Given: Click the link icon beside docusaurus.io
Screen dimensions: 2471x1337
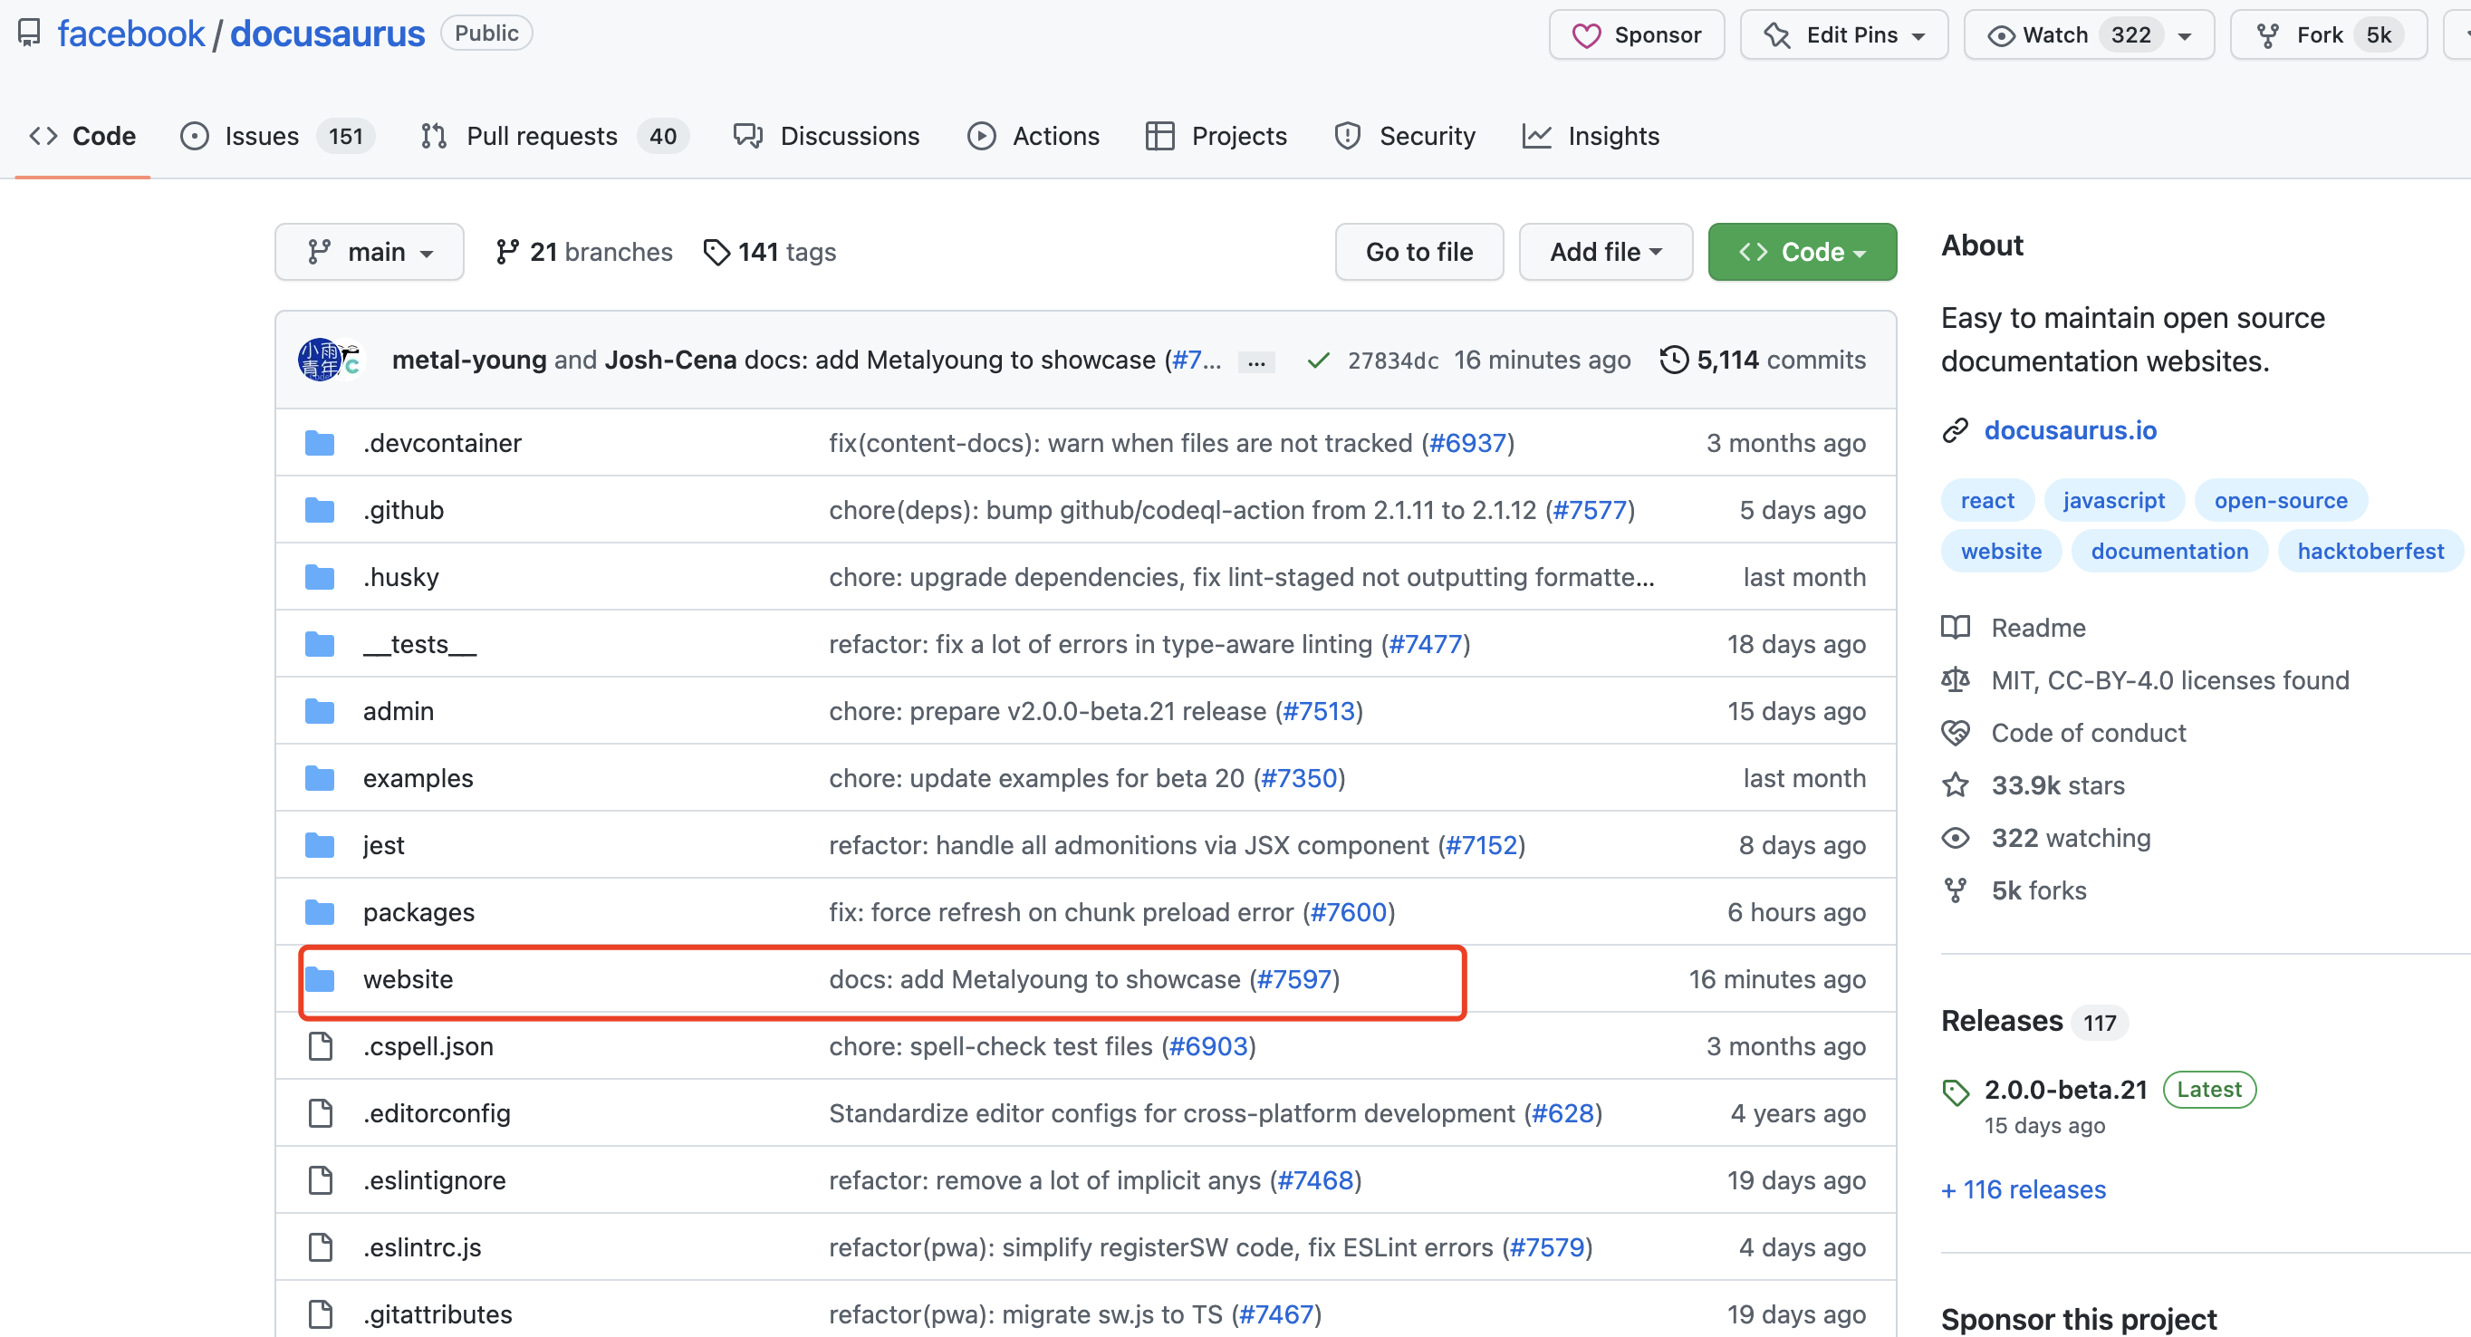Looking at the screenshot, I should pyautogui.click(x=1955, y=430).
